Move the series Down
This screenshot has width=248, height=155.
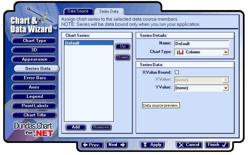tap(123, 57)
